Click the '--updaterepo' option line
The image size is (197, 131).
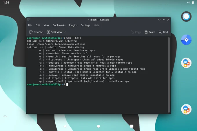92,69
